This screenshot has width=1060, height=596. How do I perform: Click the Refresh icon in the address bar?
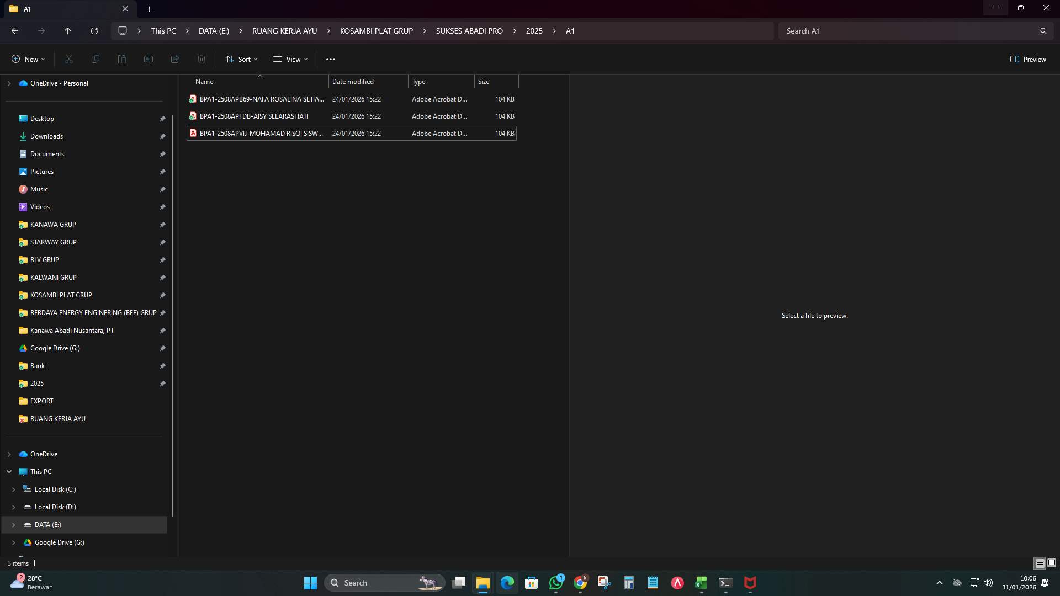coord(94,31)
